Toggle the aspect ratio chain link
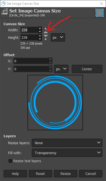 (x=46, y=34)
